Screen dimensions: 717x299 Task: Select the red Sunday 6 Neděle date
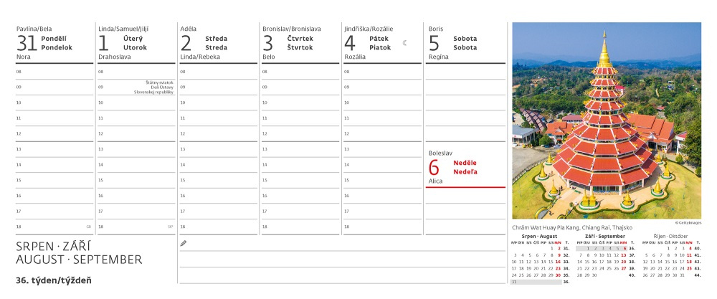pos(453,167)
